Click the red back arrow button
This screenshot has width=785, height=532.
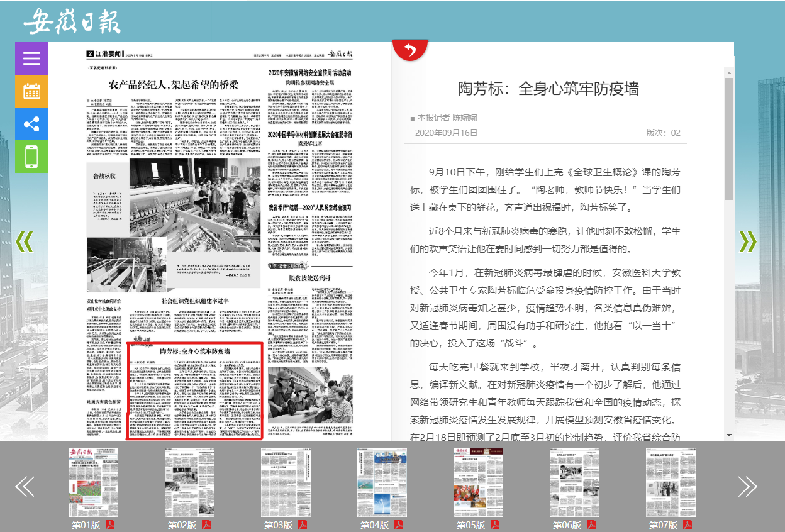pos(410,50)
